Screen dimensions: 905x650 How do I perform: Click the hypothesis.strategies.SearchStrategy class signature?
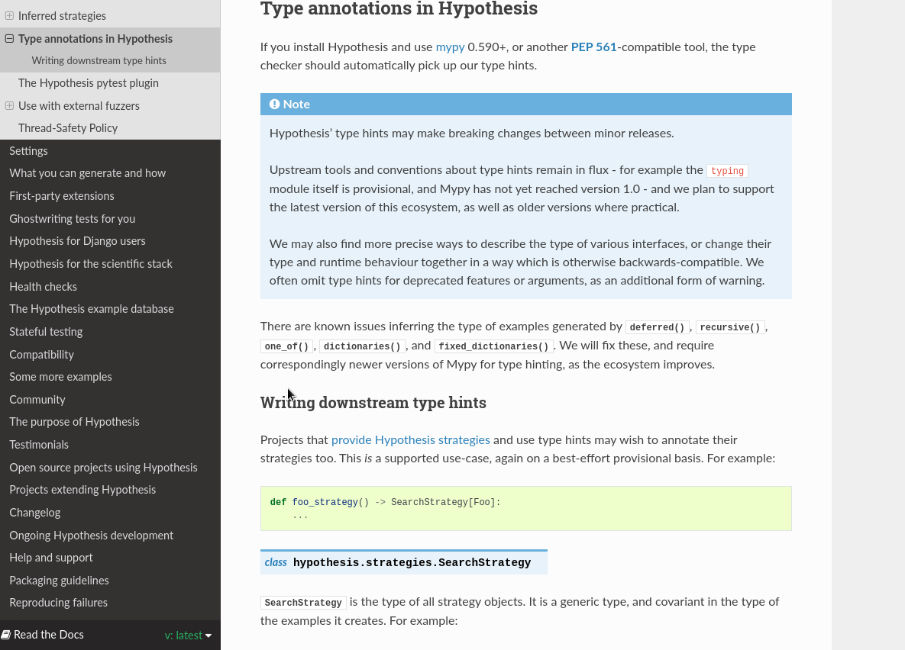(404, 562)
